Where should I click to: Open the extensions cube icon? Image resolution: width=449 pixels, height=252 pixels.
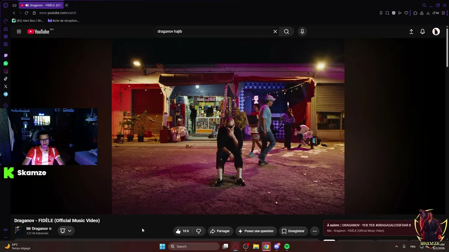pyautogui.click(x=415, y=13)
